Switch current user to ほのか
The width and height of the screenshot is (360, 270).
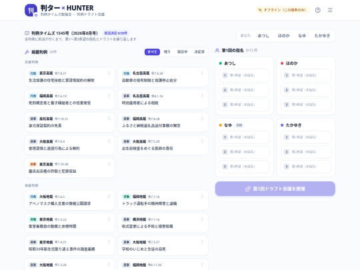283,36
